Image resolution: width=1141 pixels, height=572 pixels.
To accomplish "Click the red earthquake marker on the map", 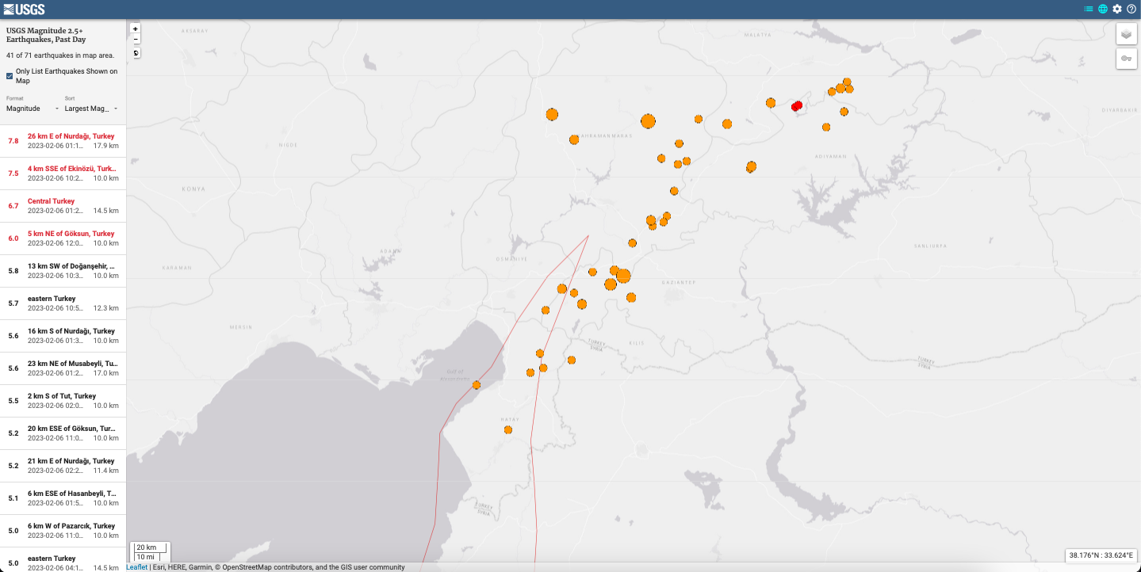I will coord(797,105).
